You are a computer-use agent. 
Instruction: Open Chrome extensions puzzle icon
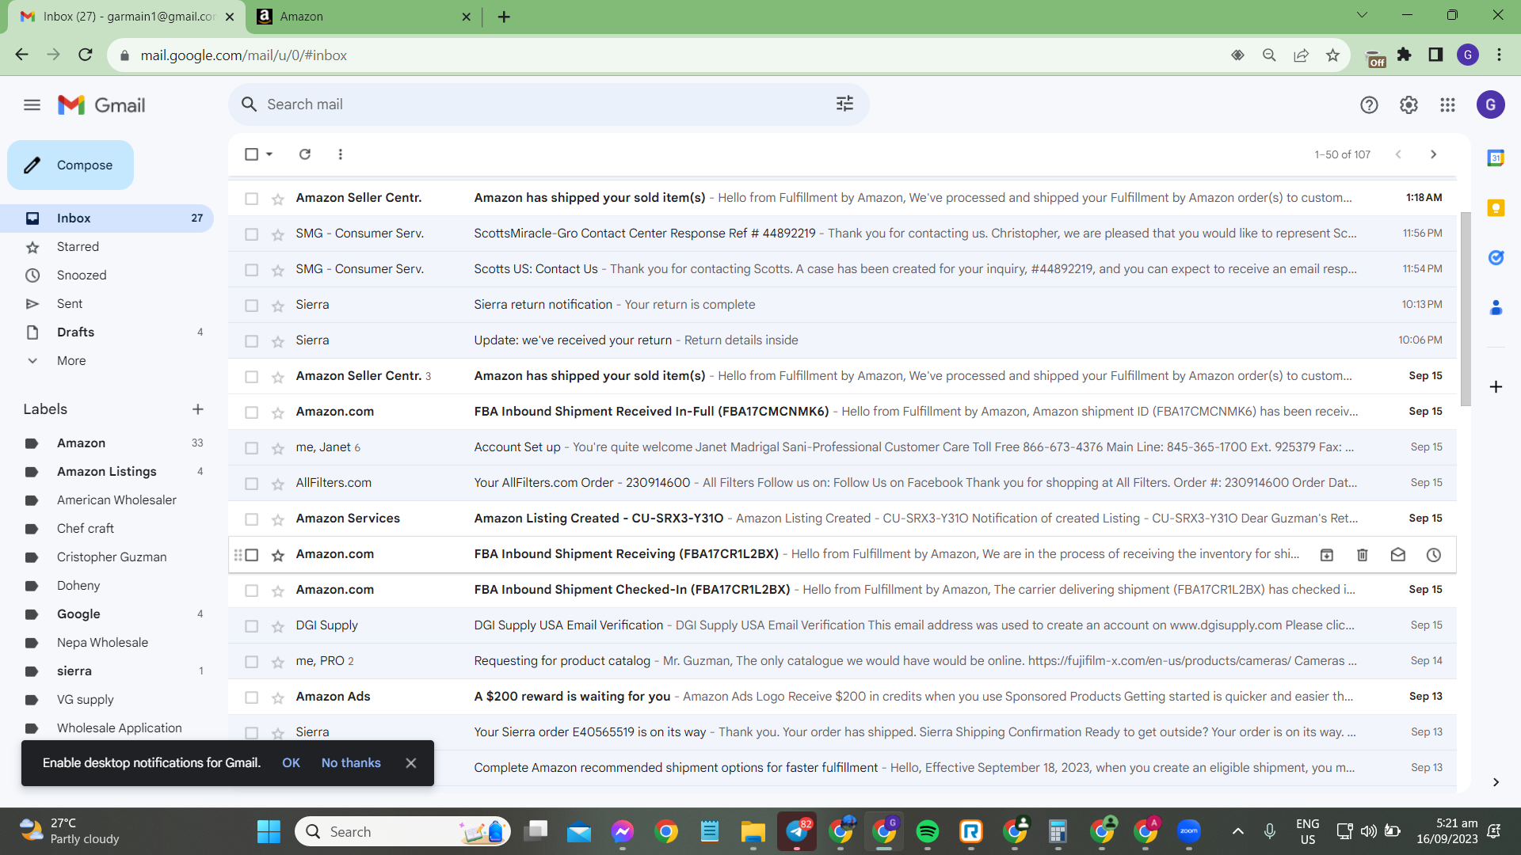1405,55
